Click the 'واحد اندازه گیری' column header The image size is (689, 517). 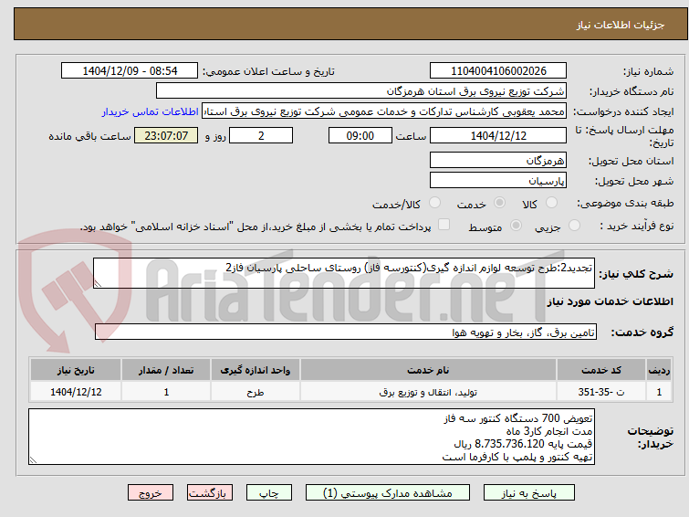point(256,370)
